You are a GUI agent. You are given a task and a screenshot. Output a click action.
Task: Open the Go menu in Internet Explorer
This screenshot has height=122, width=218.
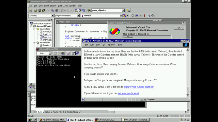(104, 45)
